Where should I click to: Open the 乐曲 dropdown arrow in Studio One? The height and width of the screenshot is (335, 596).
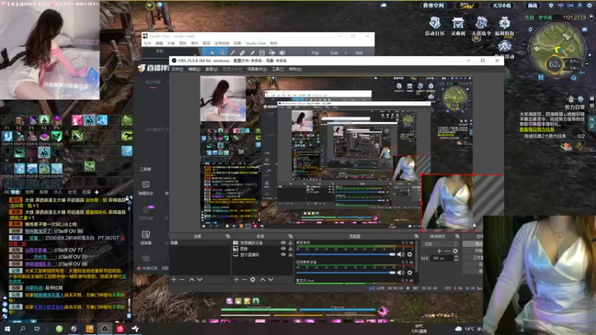[x=346, y=53]
